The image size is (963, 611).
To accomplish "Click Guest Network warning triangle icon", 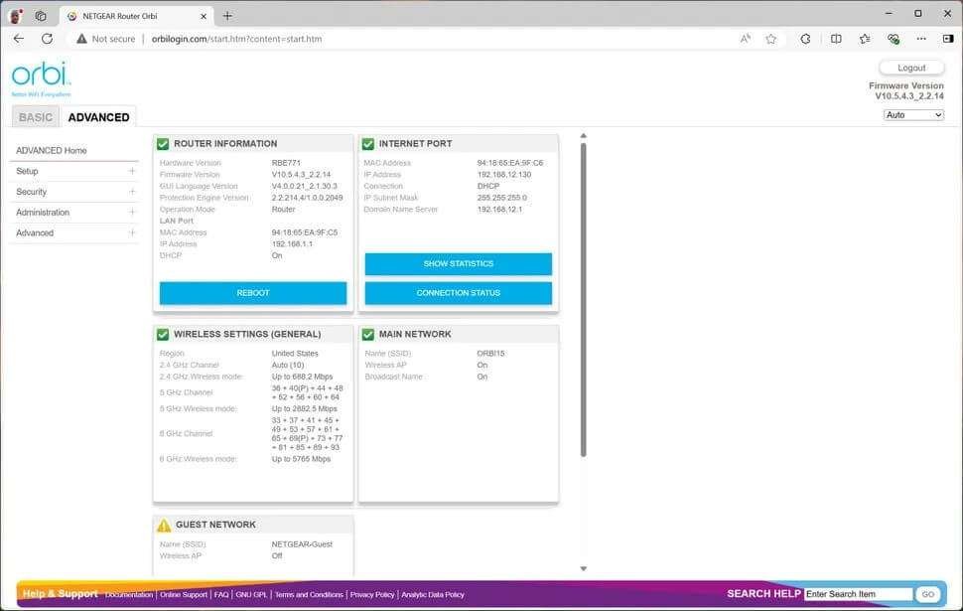I will (x=164, y=525).
